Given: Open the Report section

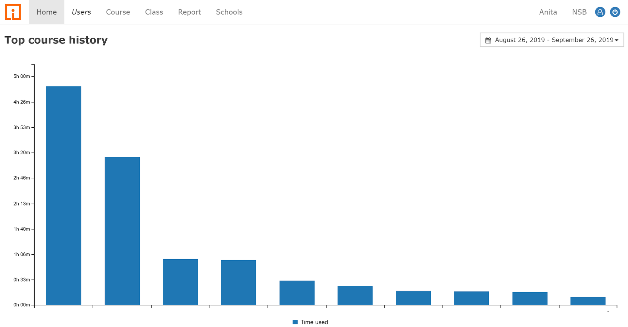Looking at the screenshot, I should [x=189, y=12].
